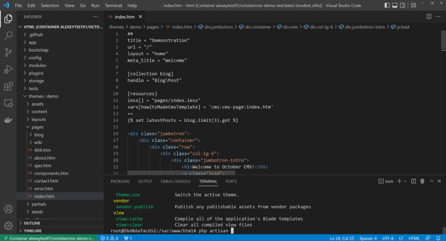Open the Selection menu
The height and width of the screenshot is (241, 446).
(50, 5)
